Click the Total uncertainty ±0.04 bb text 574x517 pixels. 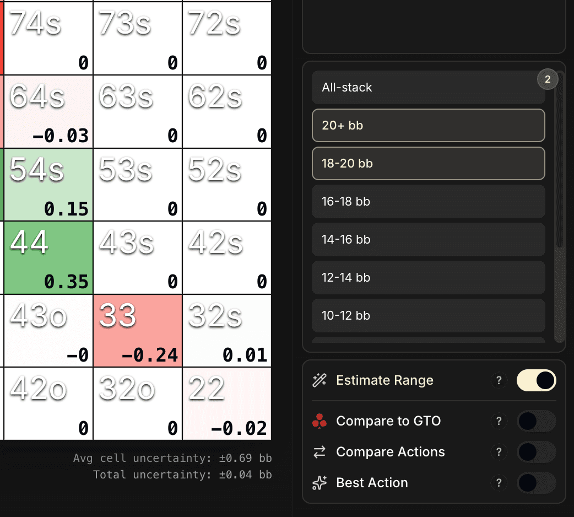[x=182, y=475]
